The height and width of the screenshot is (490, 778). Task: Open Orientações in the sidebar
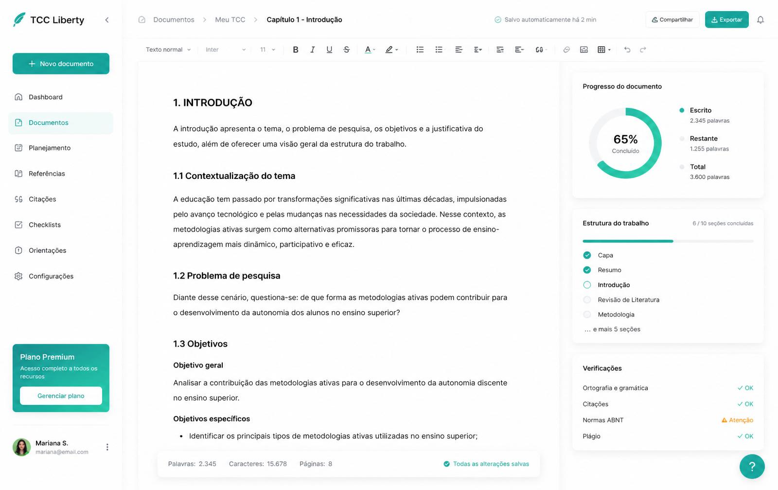click(61, 250)
